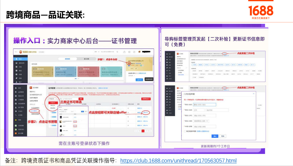Click the 申请人邮箱 email field
The height and width of the screenshot is (166, 293).
pos(205,127)
